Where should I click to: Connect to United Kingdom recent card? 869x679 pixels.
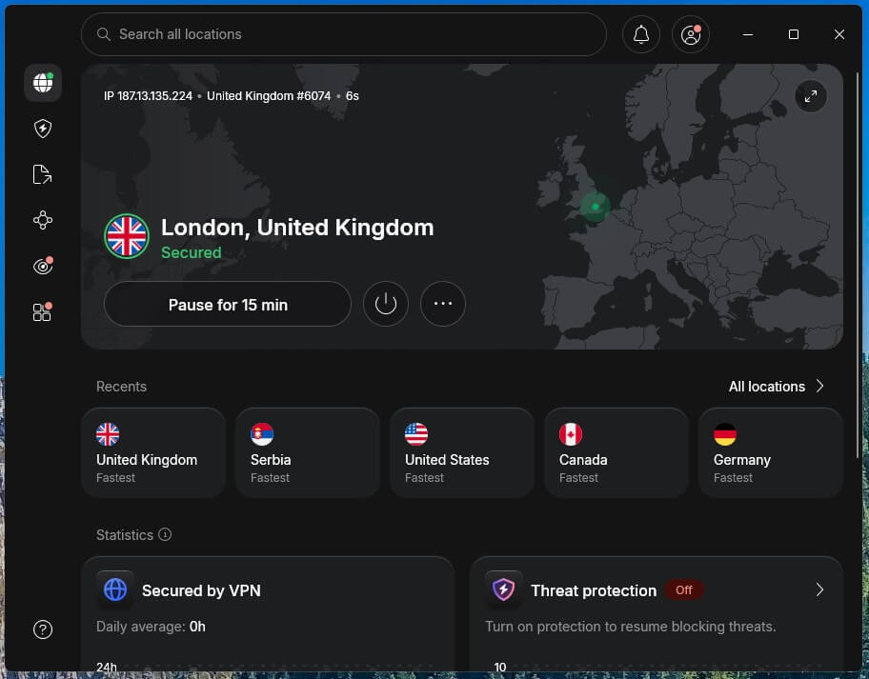pyautogui.click(x=153, y=452)
